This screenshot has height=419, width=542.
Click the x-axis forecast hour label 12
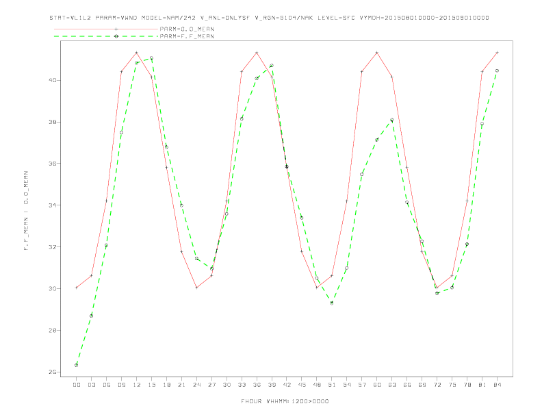pos(137,385)
